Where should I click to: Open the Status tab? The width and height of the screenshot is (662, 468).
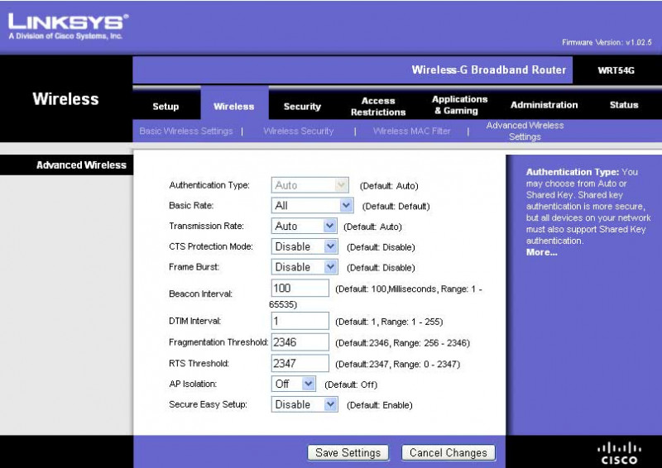tap(624, 105)
